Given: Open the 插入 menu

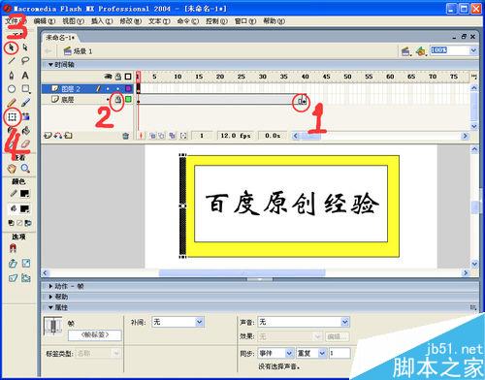Looking at the screenshot, I should click(x=102, y=21).
